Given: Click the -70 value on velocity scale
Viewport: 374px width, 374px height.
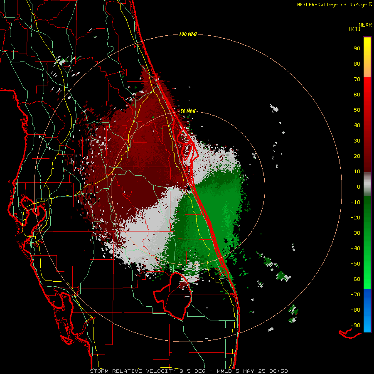Looking at the screenshot, I should (355, 295).
